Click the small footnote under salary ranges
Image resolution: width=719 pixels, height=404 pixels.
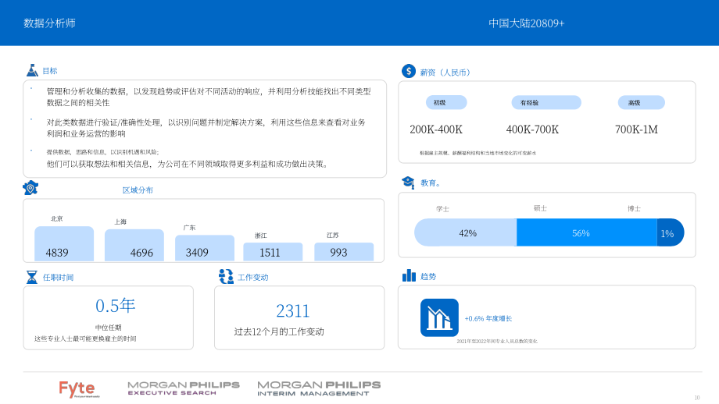click(478, 154)
